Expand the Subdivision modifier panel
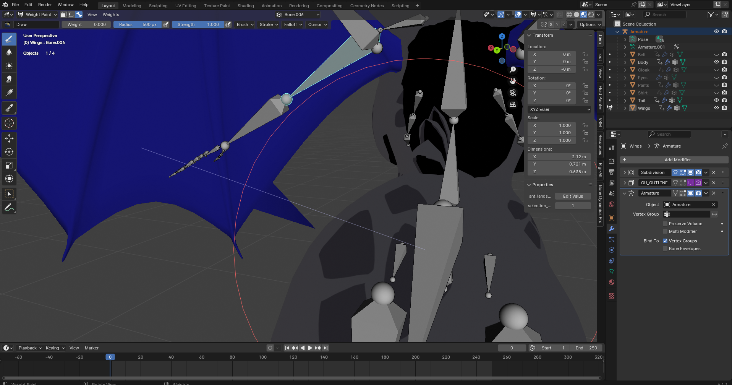 (x=625, y=172)
